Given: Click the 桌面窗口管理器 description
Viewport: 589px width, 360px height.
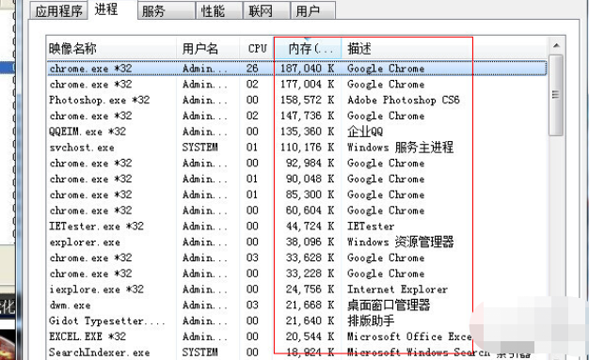Looking at the screenshot, I should [x=389, y=305].
